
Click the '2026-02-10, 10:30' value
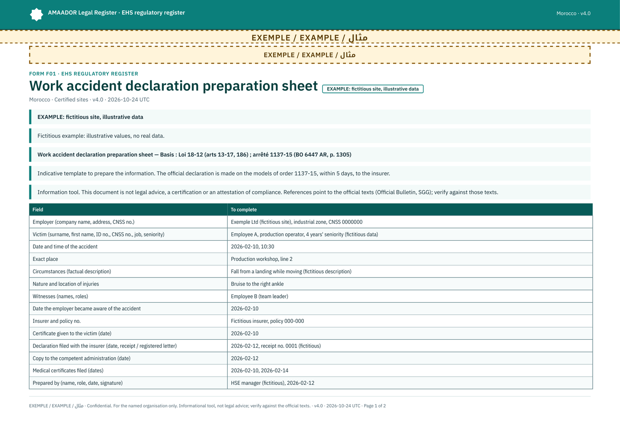(410, 247)
